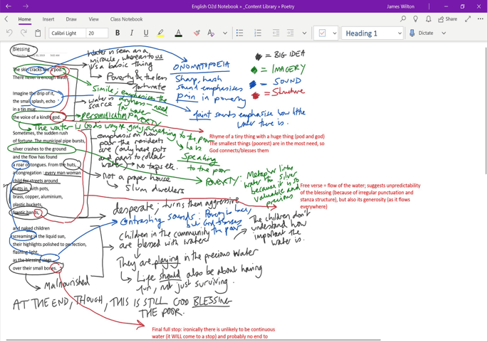Insert a numbered list
Screen dimensions: 488x342
coord(258,33)
